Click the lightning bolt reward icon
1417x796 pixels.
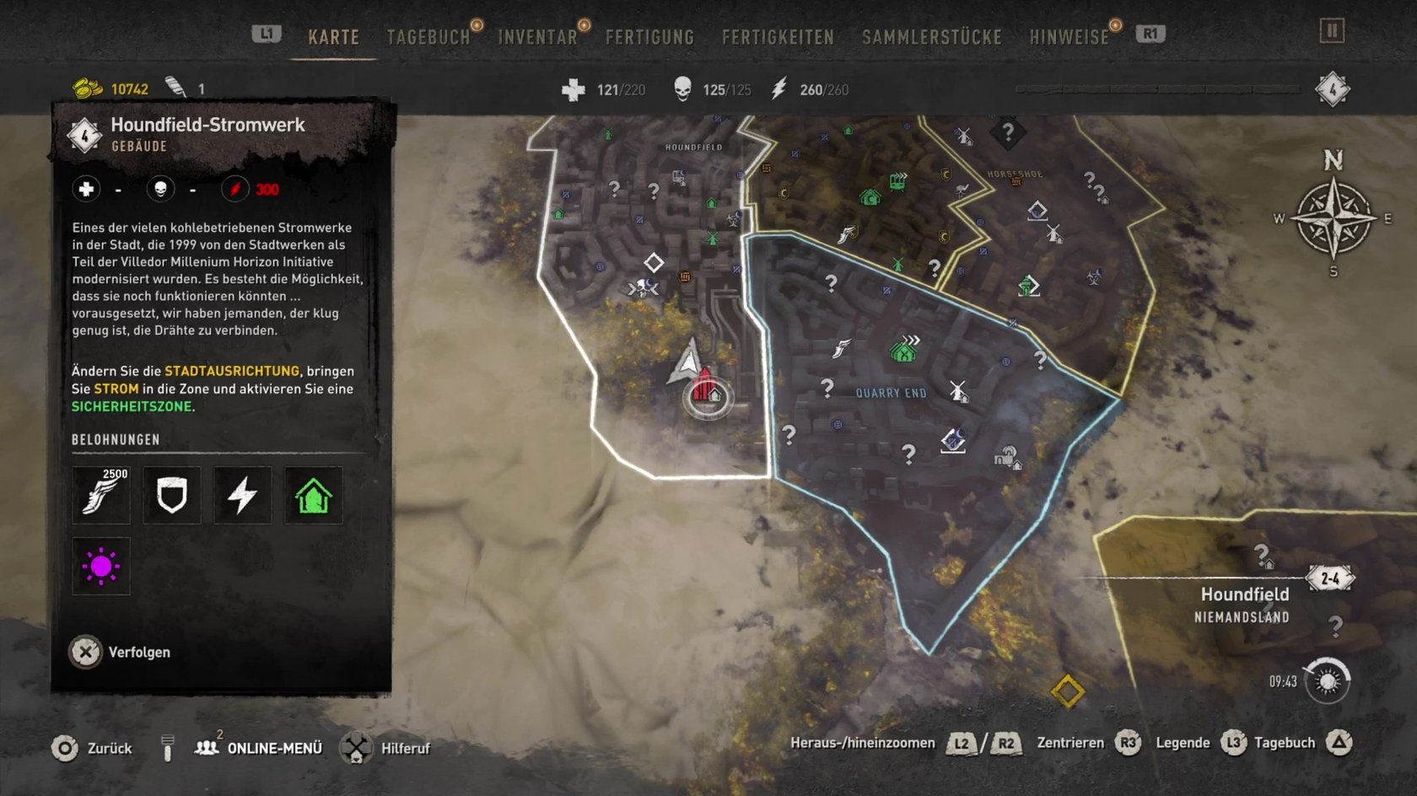[243, 495]
